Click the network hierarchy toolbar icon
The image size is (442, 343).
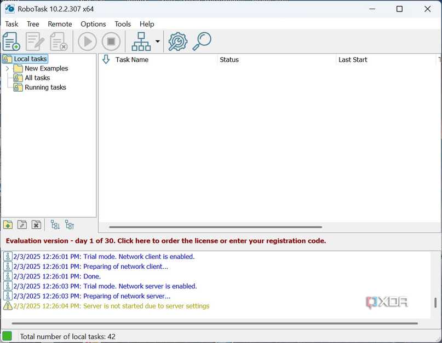pos(141,42)
